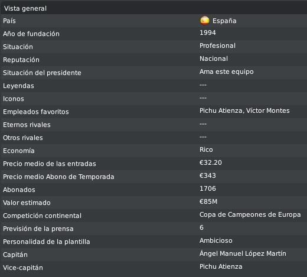Click the Situación del presidente value
This screenshot has width=307, height=277.
tap(227, 71)
